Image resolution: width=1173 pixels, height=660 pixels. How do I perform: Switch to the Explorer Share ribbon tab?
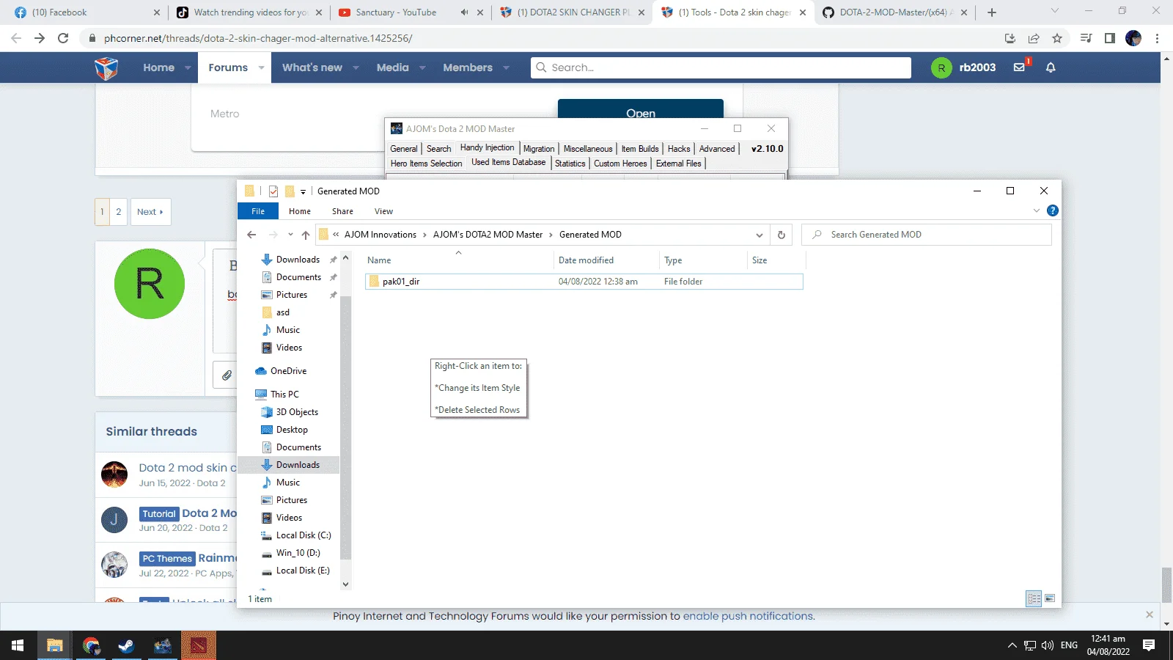(x=342, y=211)
